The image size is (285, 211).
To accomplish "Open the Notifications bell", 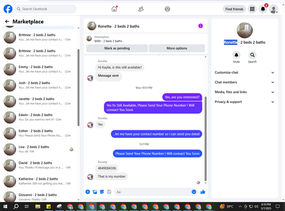I will (x=263, y=9).
